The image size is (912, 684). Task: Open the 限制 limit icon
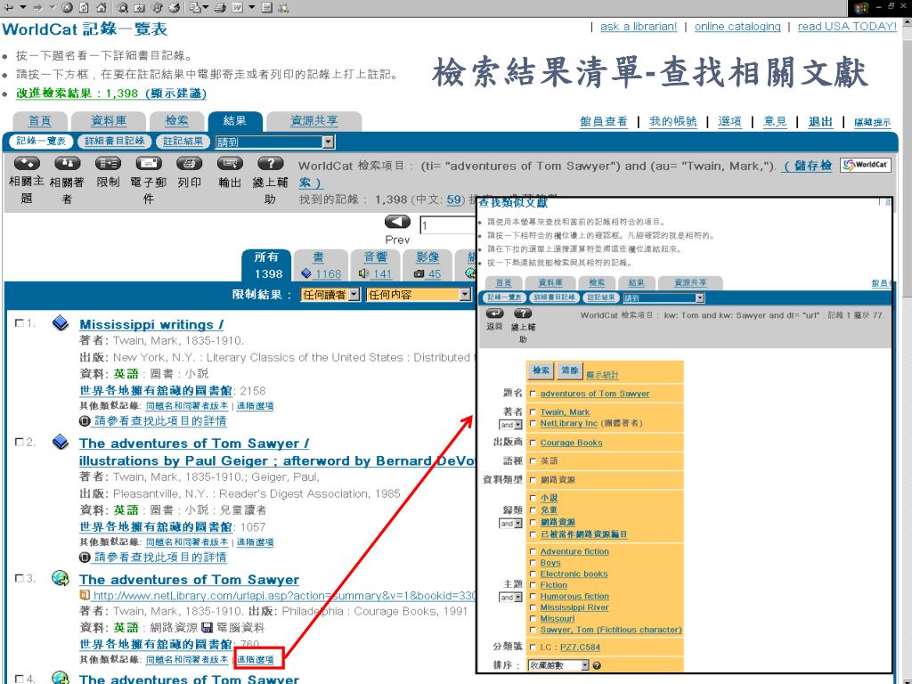[x=108, y=164]
